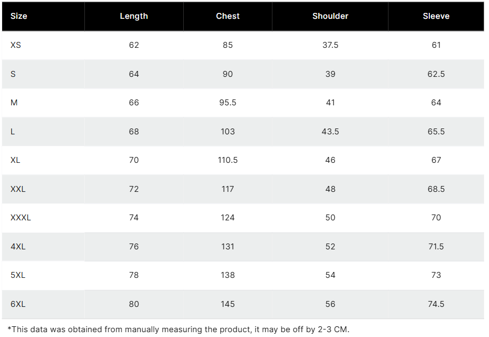Click the Size column header

(x=19, y=16)
